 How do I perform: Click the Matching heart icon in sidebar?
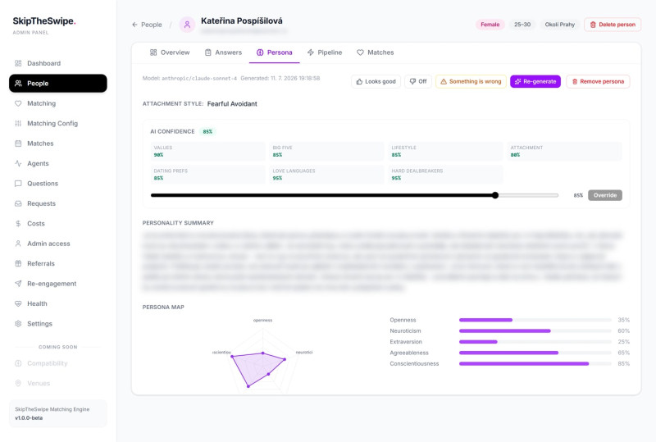18,103
